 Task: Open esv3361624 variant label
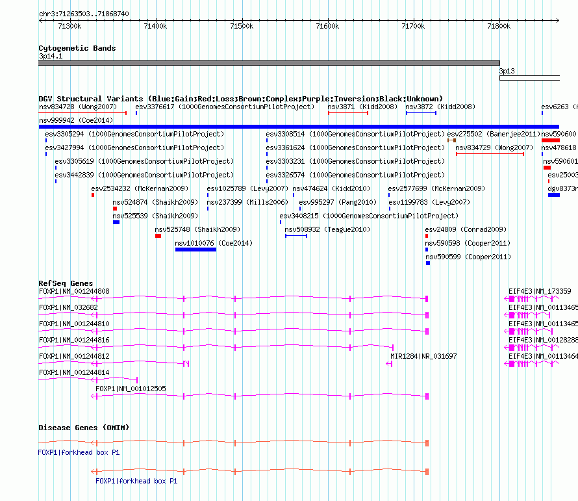click(x=355, y=148)
